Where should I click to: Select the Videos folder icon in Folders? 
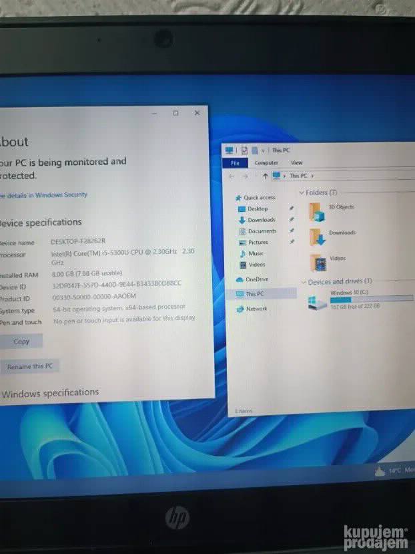[318, 263]
